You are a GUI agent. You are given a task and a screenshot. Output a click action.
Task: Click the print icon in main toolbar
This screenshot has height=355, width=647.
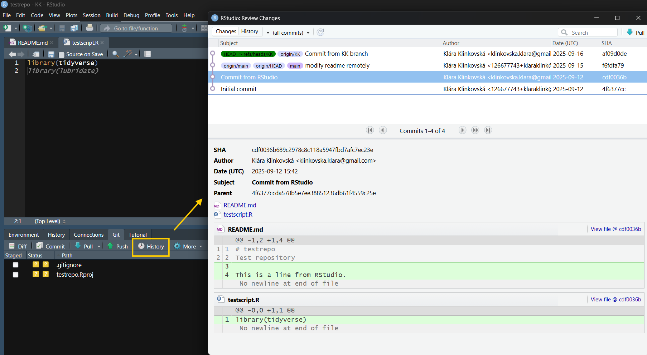[90, 28]
